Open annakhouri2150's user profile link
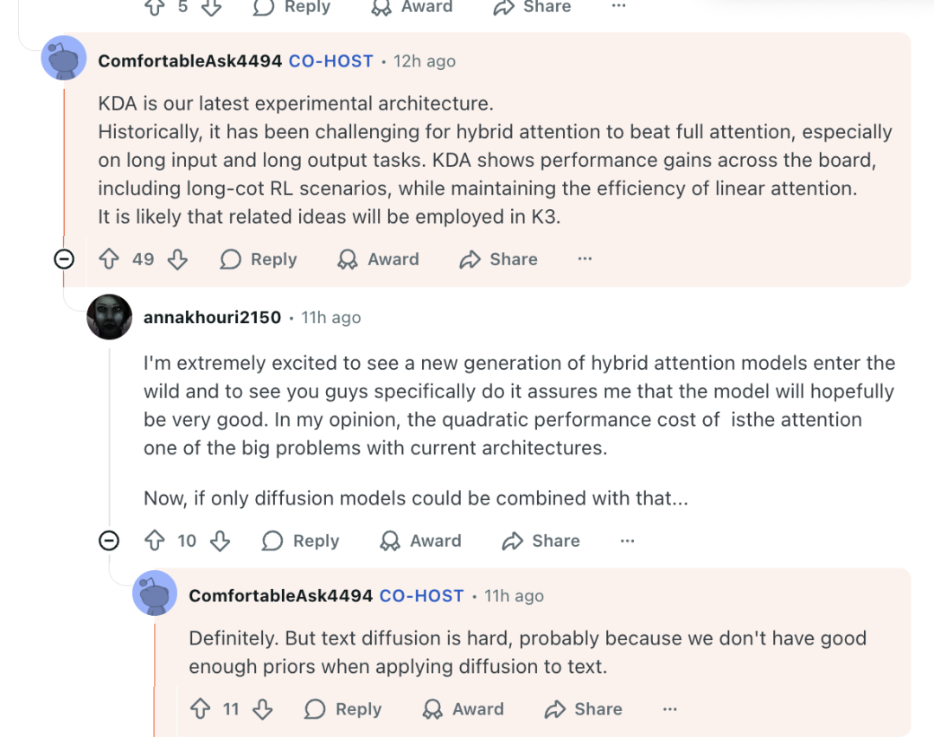This screenshot has height=755, width=934. pos(212,318)
